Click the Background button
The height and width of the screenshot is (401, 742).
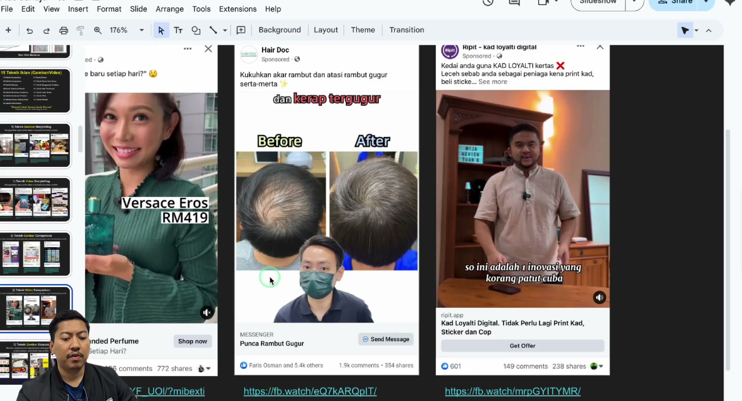[x=280, y=30]
